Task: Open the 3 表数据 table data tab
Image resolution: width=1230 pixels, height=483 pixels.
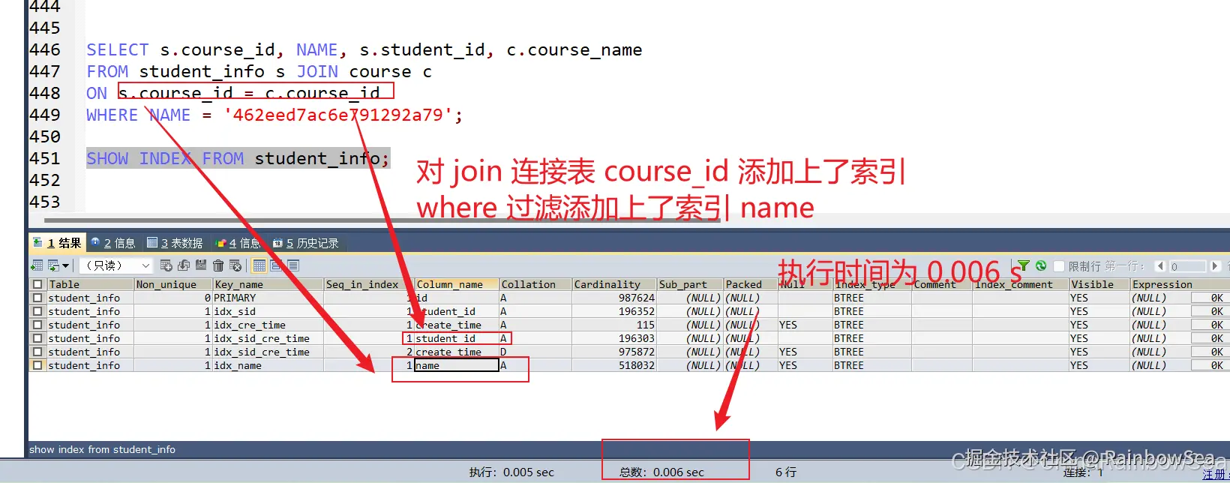Action: [175, 243]
